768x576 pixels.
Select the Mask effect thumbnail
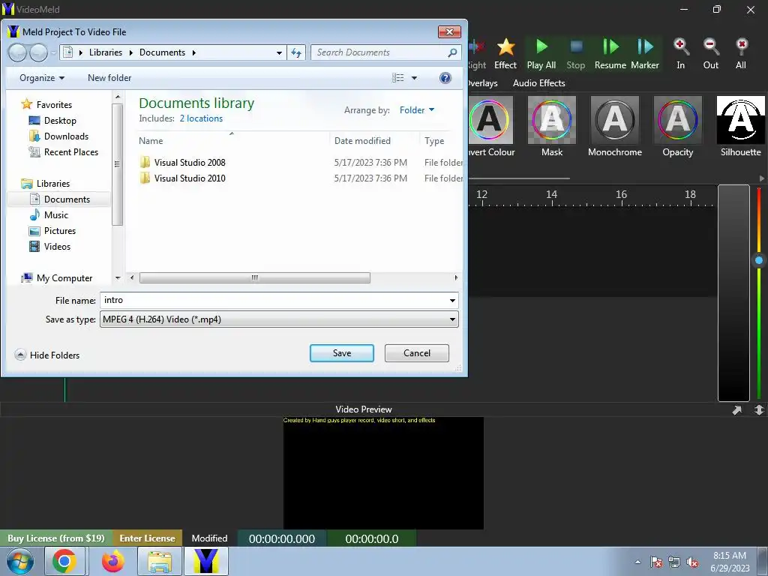point(551,119)
